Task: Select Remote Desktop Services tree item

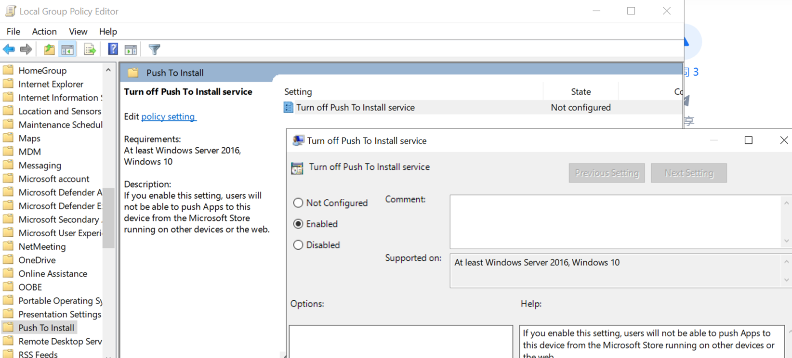Action: [x=60, y=341]
